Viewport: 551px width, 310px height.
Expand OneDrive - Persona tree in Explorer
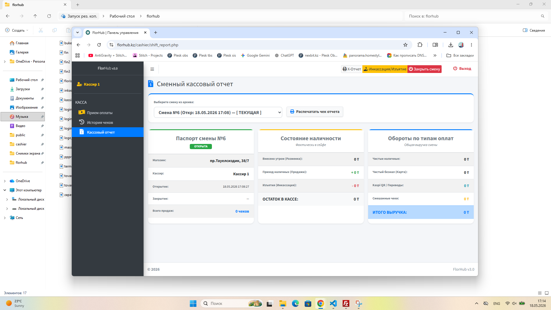point(5,61)
